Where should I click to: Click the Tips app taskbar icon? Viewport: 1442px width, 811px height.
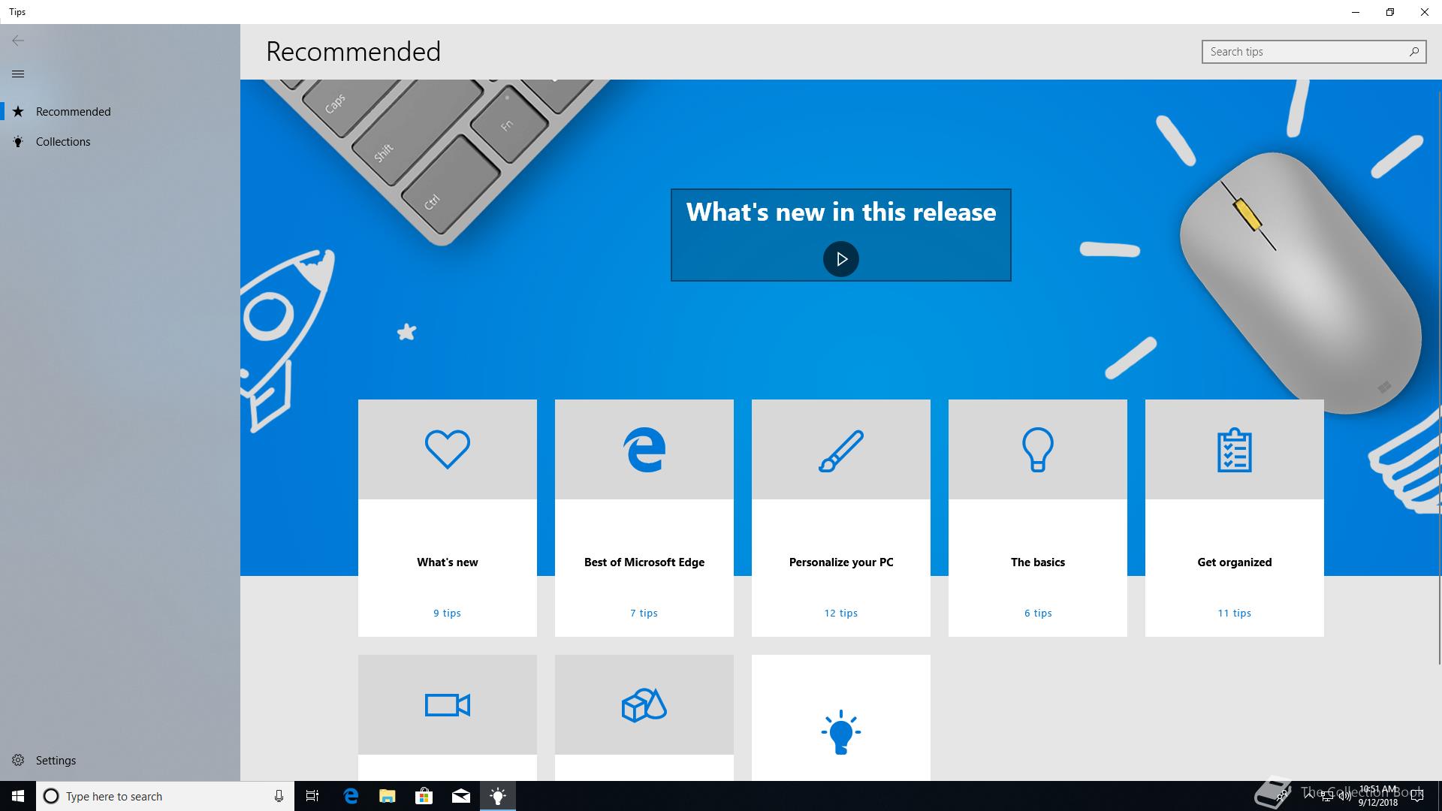(x=498, y=796)
